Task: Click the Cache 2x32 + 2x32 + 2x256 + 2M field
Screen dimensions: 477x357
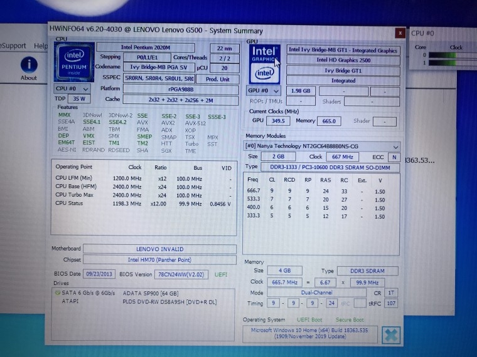Action: [181, 100]
